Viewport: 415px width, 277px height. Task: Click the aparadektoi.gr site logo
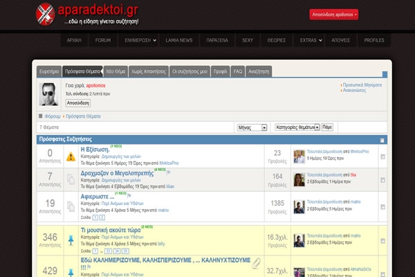click(87, 14)
